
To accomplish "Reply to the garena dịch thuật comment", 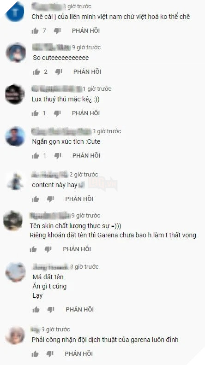I will pyautogui.click(x=79, y=354).
